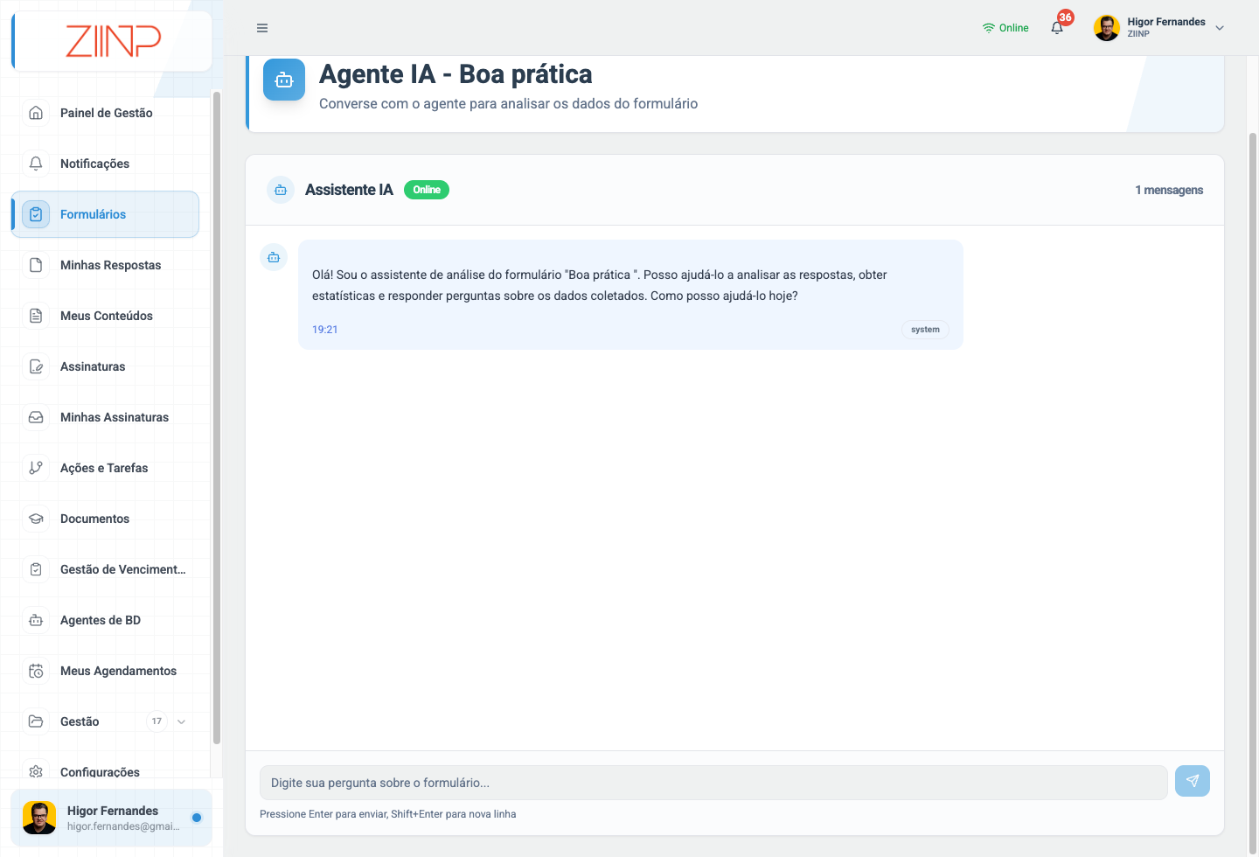1259x857 pixels.
Task: Click the green Online status badge
Action: [427, 190]
